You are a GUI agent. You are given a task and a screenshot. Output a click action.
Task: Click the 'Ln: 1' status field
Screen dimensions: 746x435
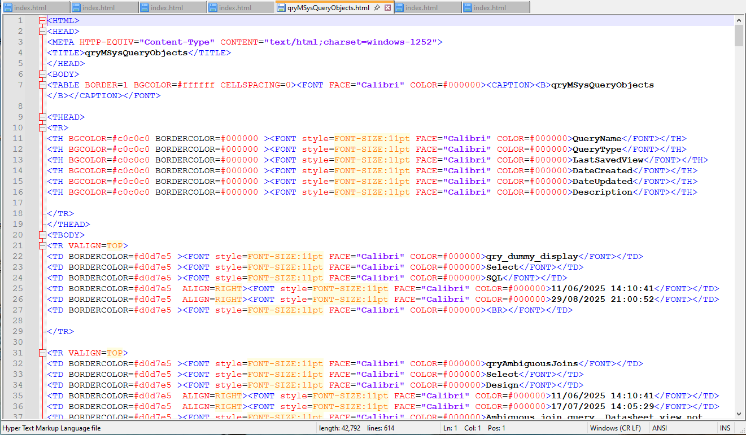(x=450, y=428)
